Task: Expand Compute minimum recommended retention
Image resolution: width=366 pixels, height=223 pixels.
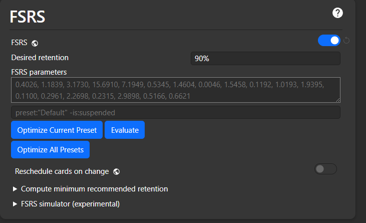Action: (x=90, y=189)
